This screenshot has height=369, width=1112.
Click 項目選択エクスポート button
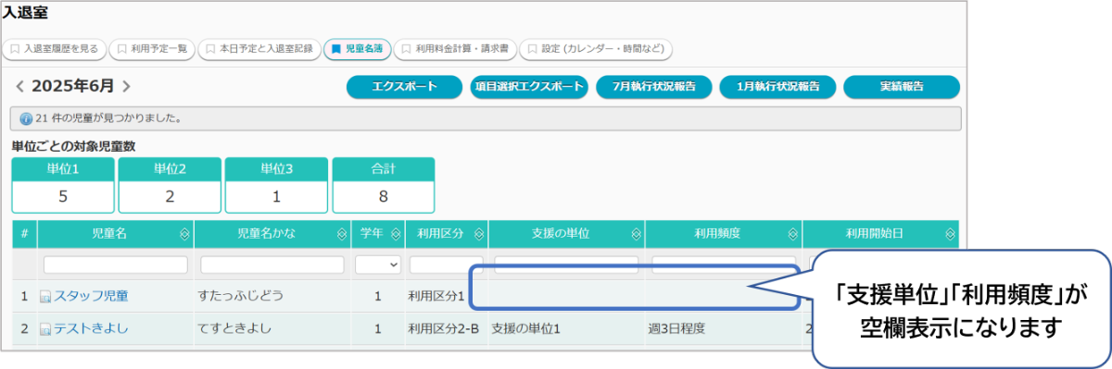pyautogui.click(x=529, y=87)
